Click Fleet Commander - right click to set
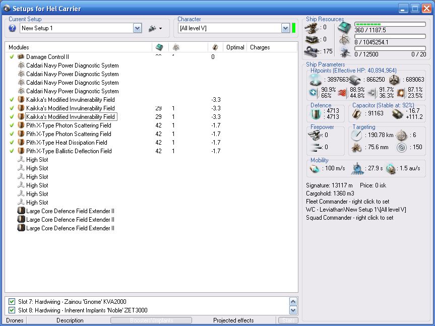The image size is (435, 326). 348,202
